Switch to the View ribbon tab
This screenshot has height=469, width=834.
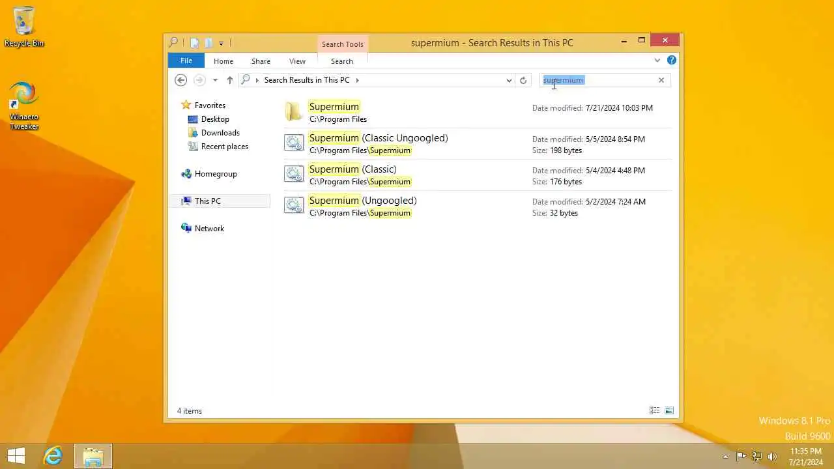pos(297,61)
